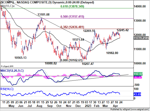
Task: Click the MACD value tag 117.57
Action: [x=138, y=74]
